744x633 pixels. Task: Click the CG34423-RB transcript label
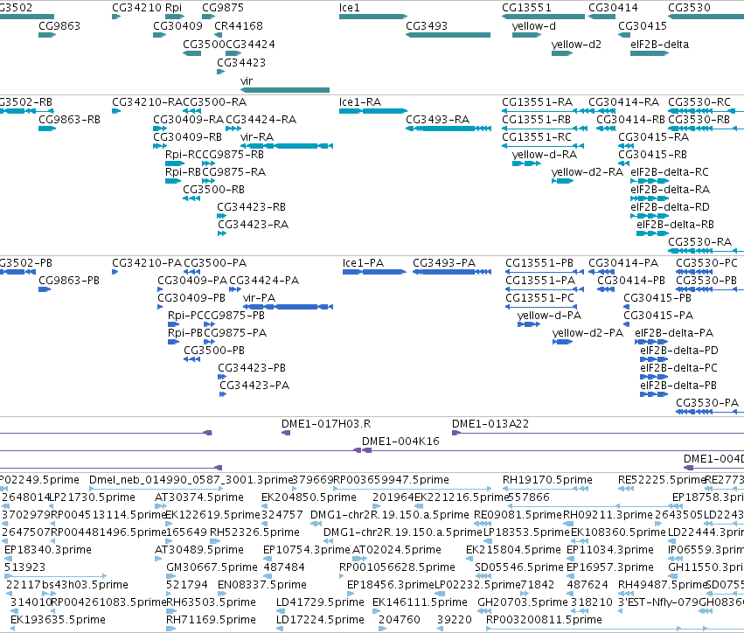[252, 207]
